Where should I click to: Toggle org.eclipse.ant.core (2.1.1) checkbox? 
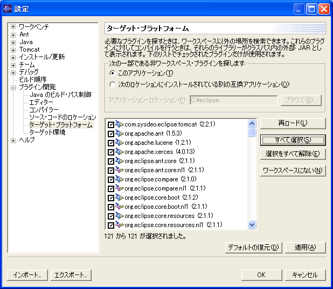[x=111, y=161]
